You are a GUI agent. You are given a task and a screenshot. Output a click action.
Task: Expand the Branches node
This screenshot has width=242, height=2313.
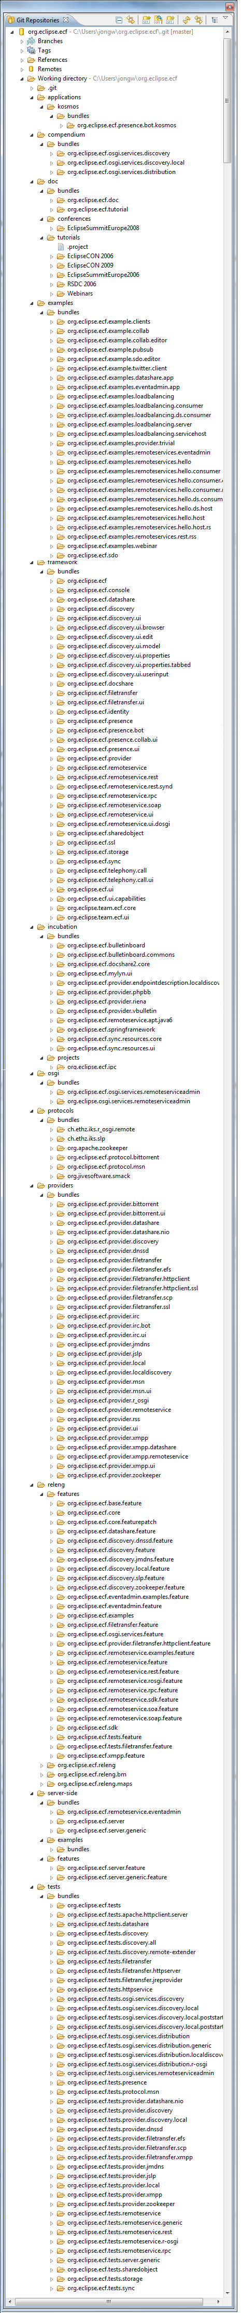(x=22, y=41)
